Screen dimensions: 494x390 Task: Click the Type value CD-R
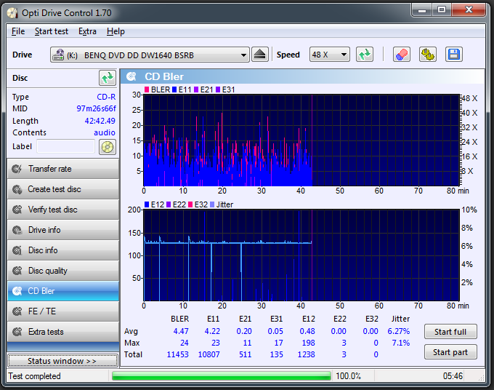[106, 97]
